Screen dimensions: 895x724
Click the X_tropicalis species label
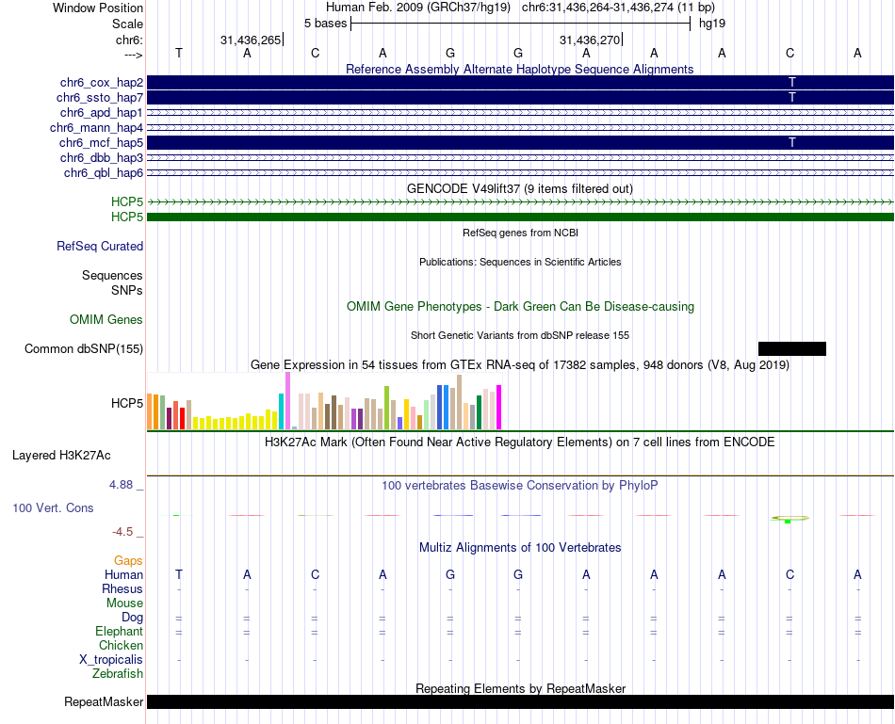click(111, 660)
